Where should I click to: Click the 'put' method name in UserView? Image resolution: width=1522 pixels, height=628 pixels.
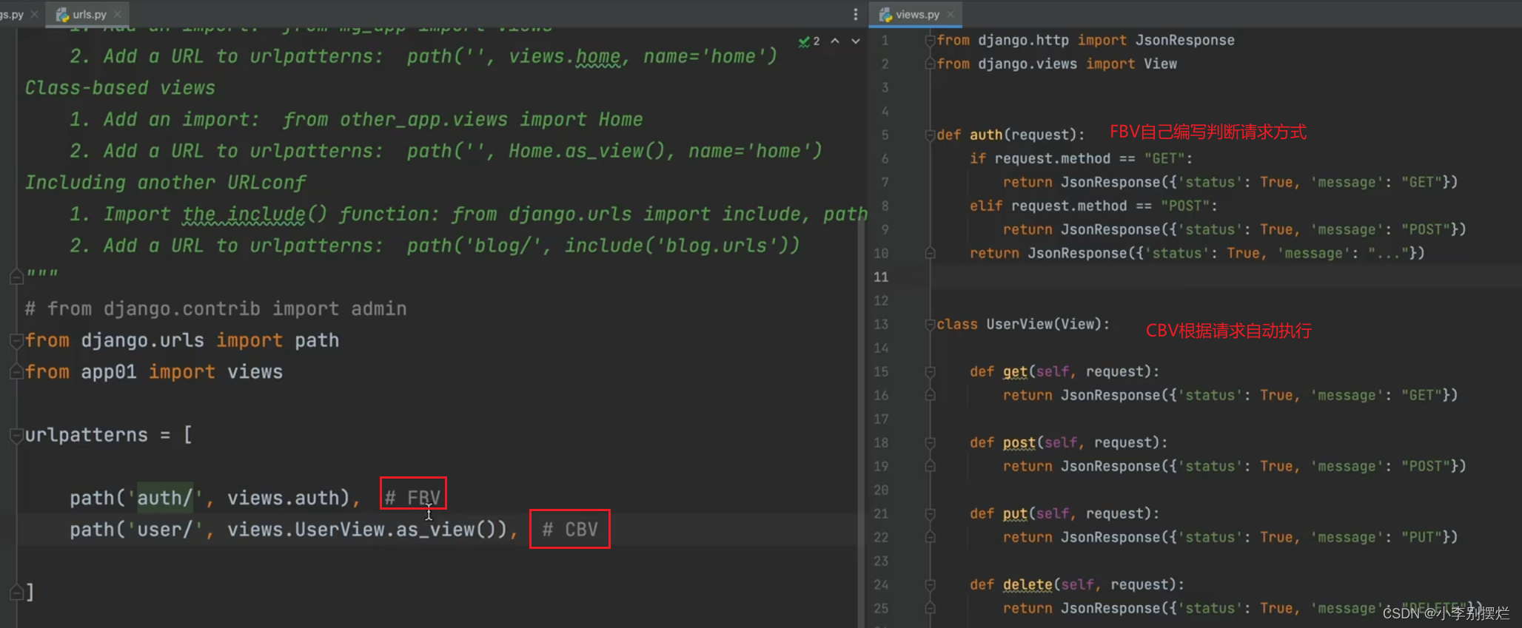click(1015, 514)
